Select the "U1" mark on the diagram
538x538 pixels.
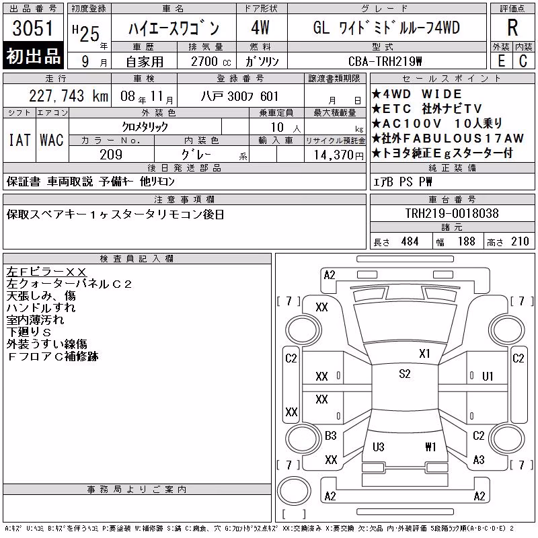point(488,377)
